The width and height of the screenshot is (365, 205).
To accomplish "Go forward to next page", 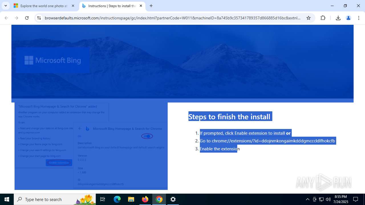I will (17, 18).
